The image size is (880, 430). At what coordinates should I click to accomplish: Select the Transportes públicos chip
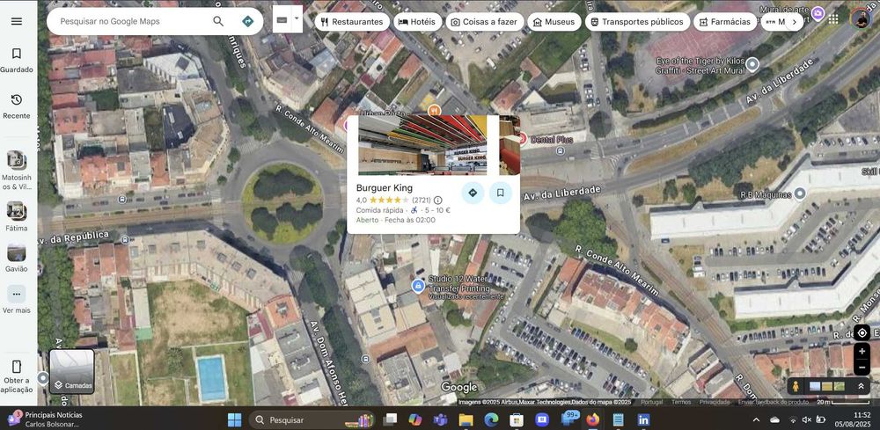637,22
